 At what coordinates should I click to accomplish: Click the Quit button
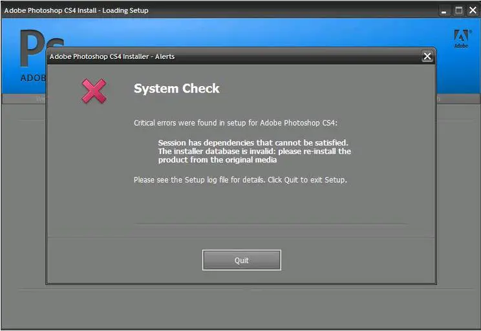[241, 260]
